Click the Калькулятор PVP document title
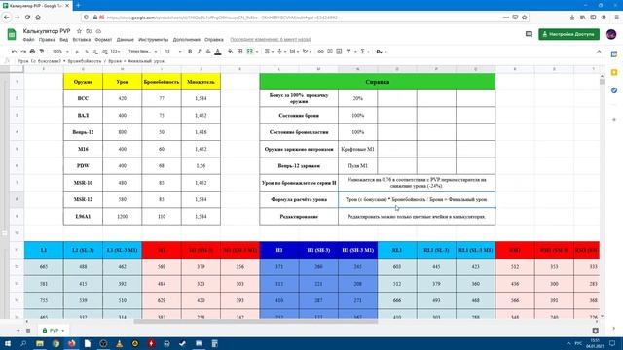623x350 pixels. point(47,31)
